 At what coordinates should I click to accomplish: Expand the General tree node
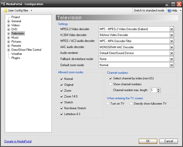coord(8,21)
